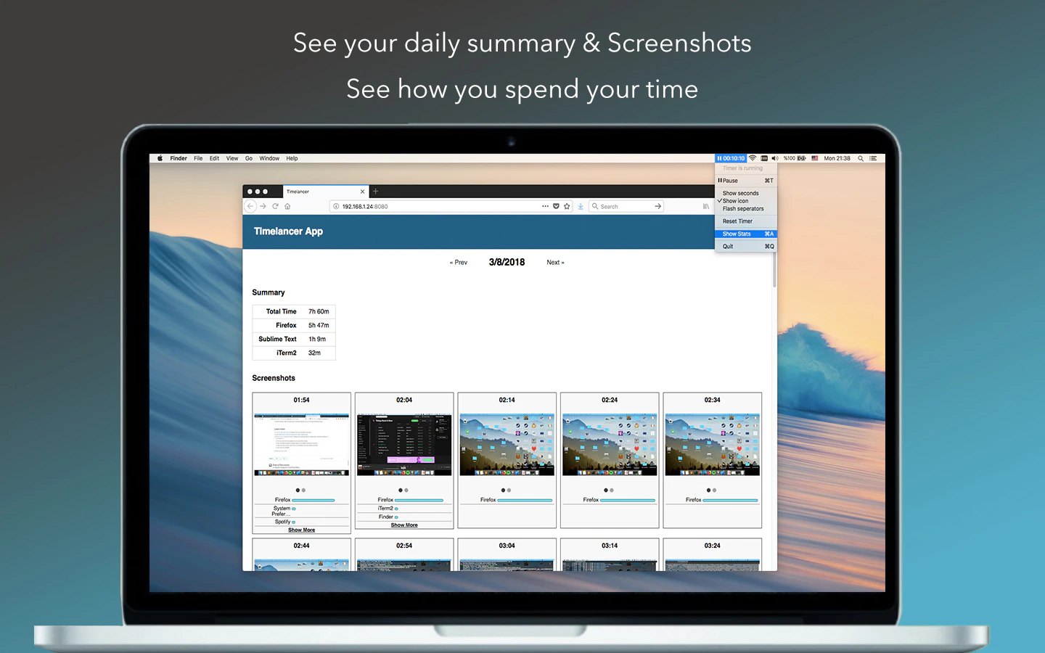1045x653 pixels.
Task: Close the Timelancer tab
Action: (363, 192)
